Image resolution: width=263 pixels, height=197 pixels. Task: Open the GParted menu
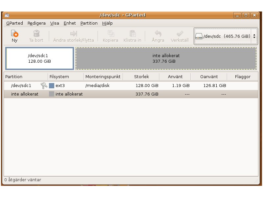[x=14, y=23]
